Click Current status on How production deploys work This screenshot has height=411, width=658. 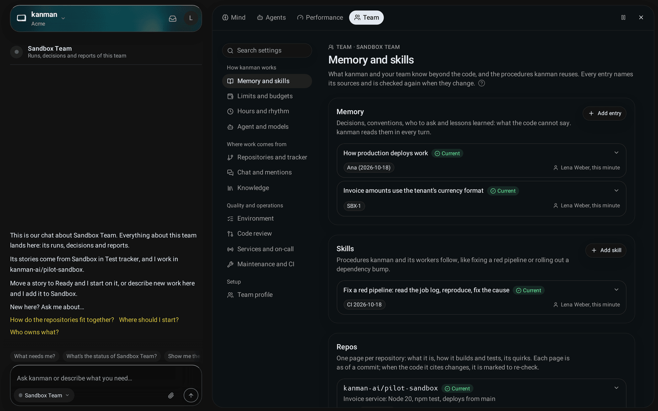tap(447, 153)
